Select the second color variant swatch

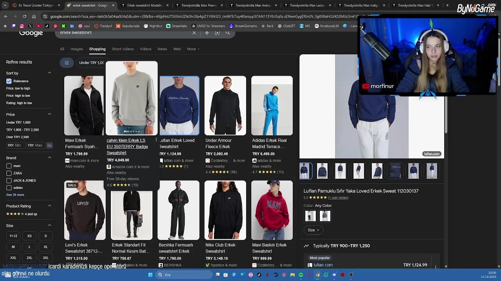325,216
